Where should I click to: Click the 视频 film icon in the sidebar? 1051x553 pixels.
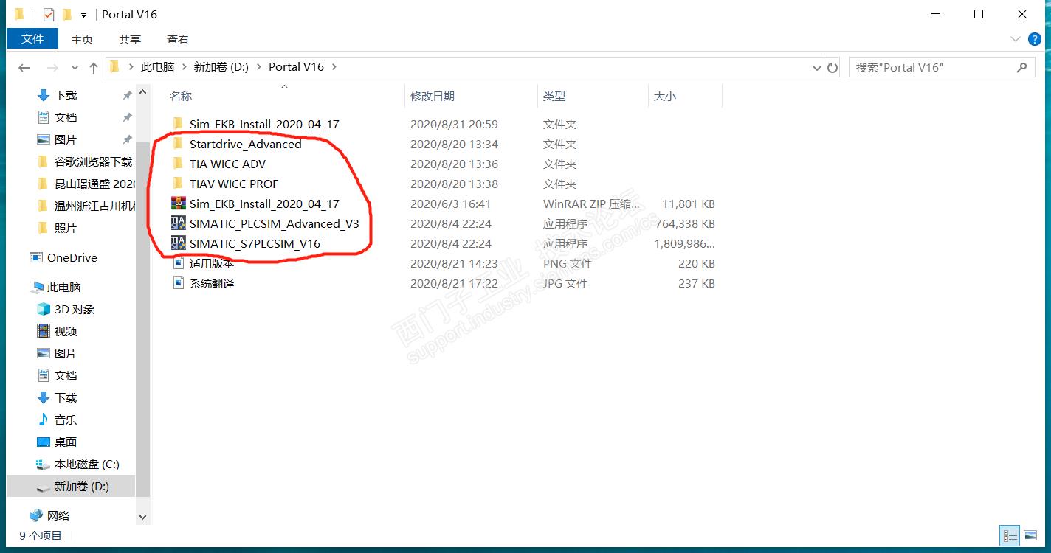(x=44, y=331)
